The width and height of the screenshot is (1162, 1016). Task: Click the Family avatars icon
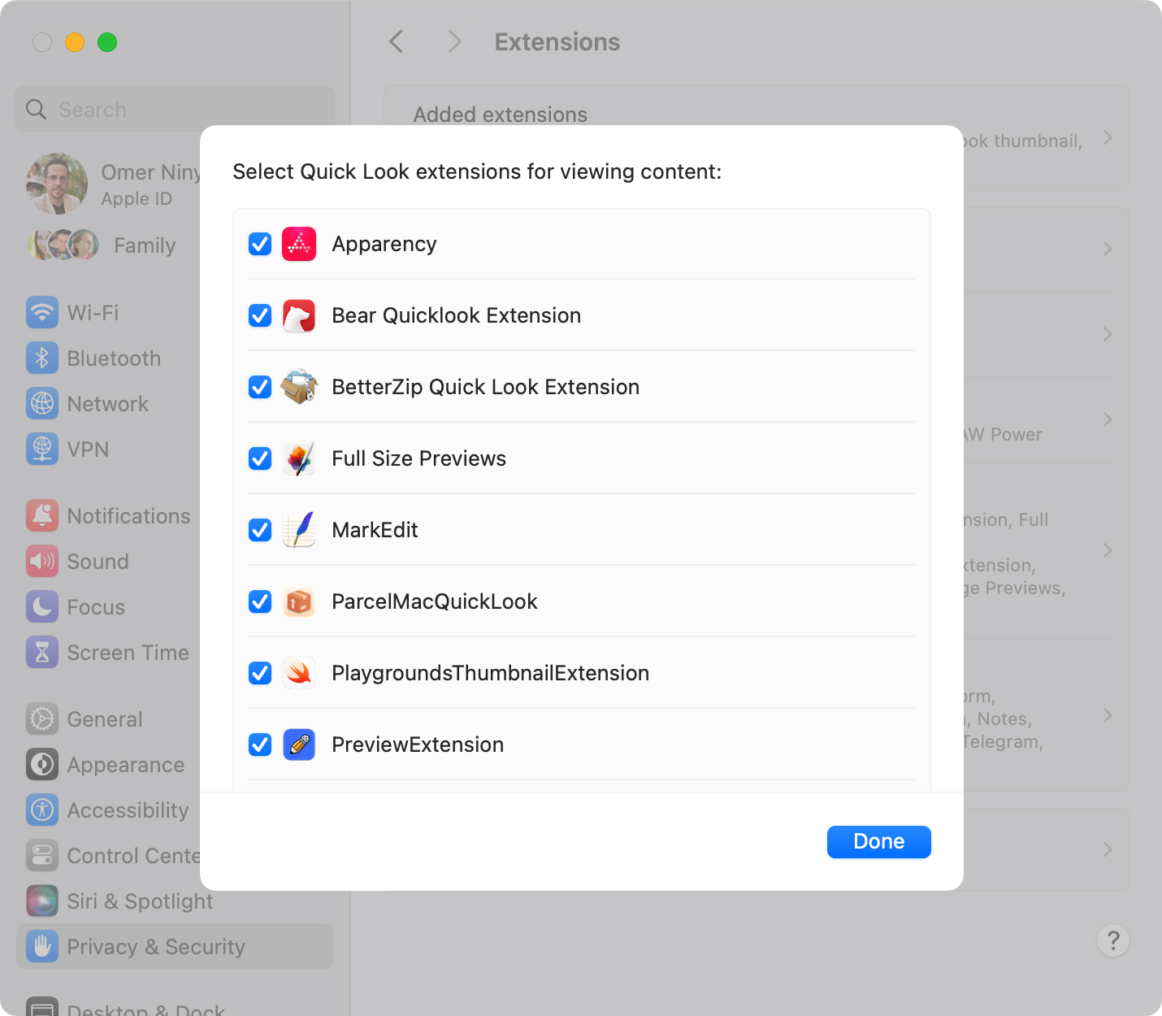tap(63, 245)
